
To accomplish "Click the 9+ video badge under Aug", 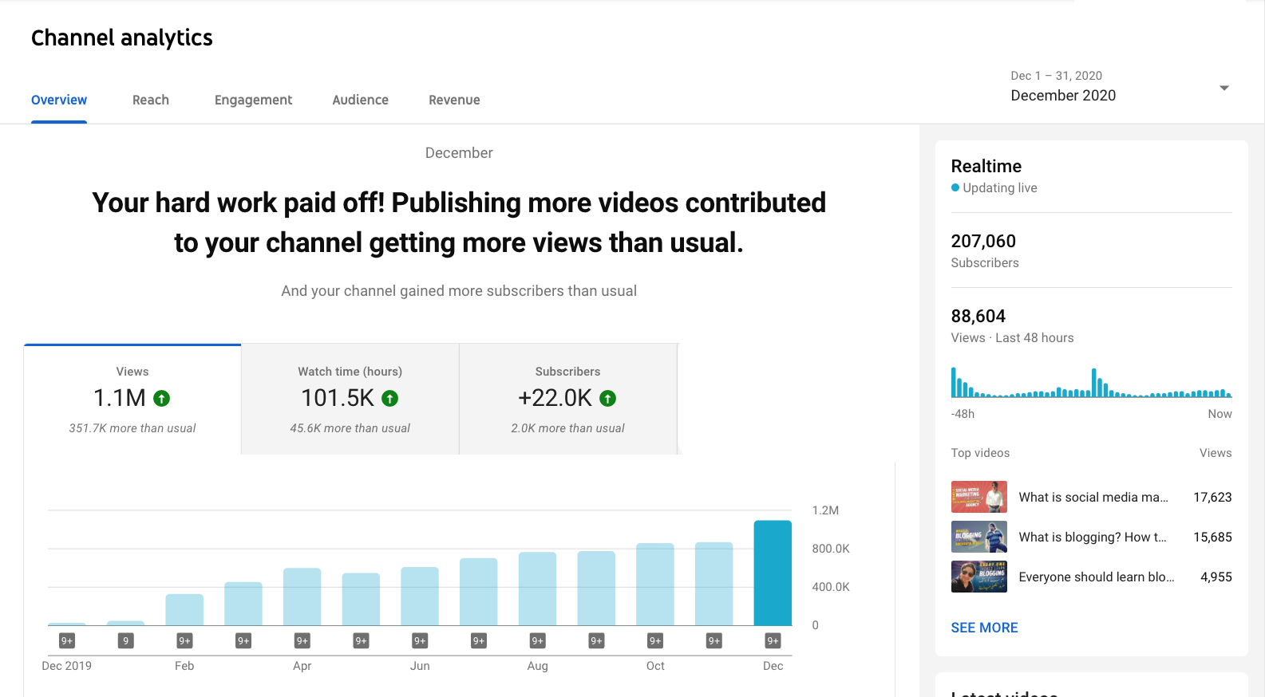I will coord(537,640).
